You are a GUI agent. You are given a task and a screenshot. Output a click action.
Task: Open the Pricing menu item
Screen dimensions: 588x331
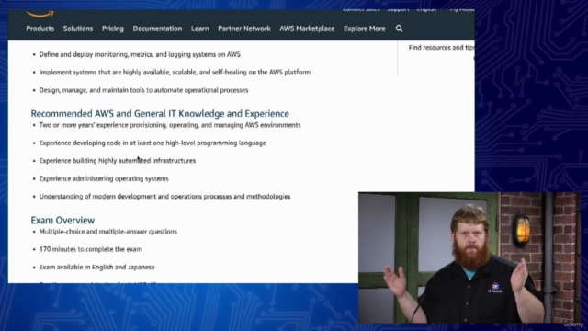pyautogui.click(x=113, y=29)
